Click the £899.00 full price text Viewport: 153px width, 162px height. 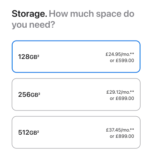(x=125, y=136)
